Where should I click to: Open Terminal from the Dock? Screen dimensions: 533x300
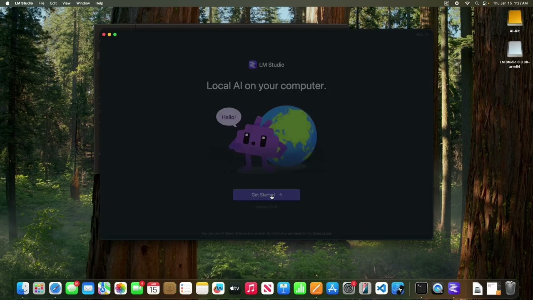(x=421, y=288)
